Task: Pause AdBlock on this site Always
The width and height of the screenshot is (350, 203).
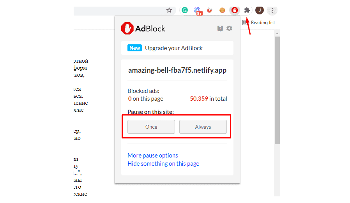Action: [x=203, y=127]
